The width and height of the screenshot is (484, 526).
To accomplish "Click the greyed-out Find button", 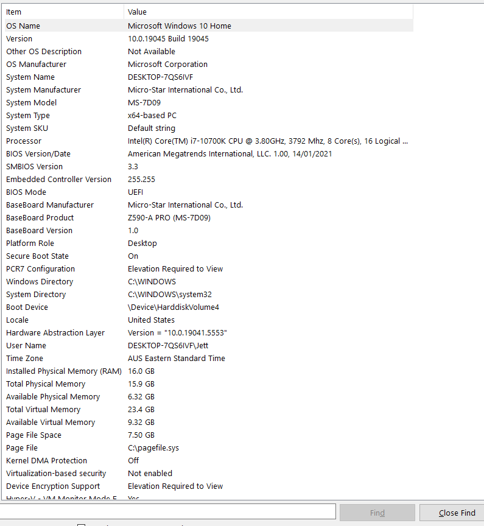I will click(377, 513).
